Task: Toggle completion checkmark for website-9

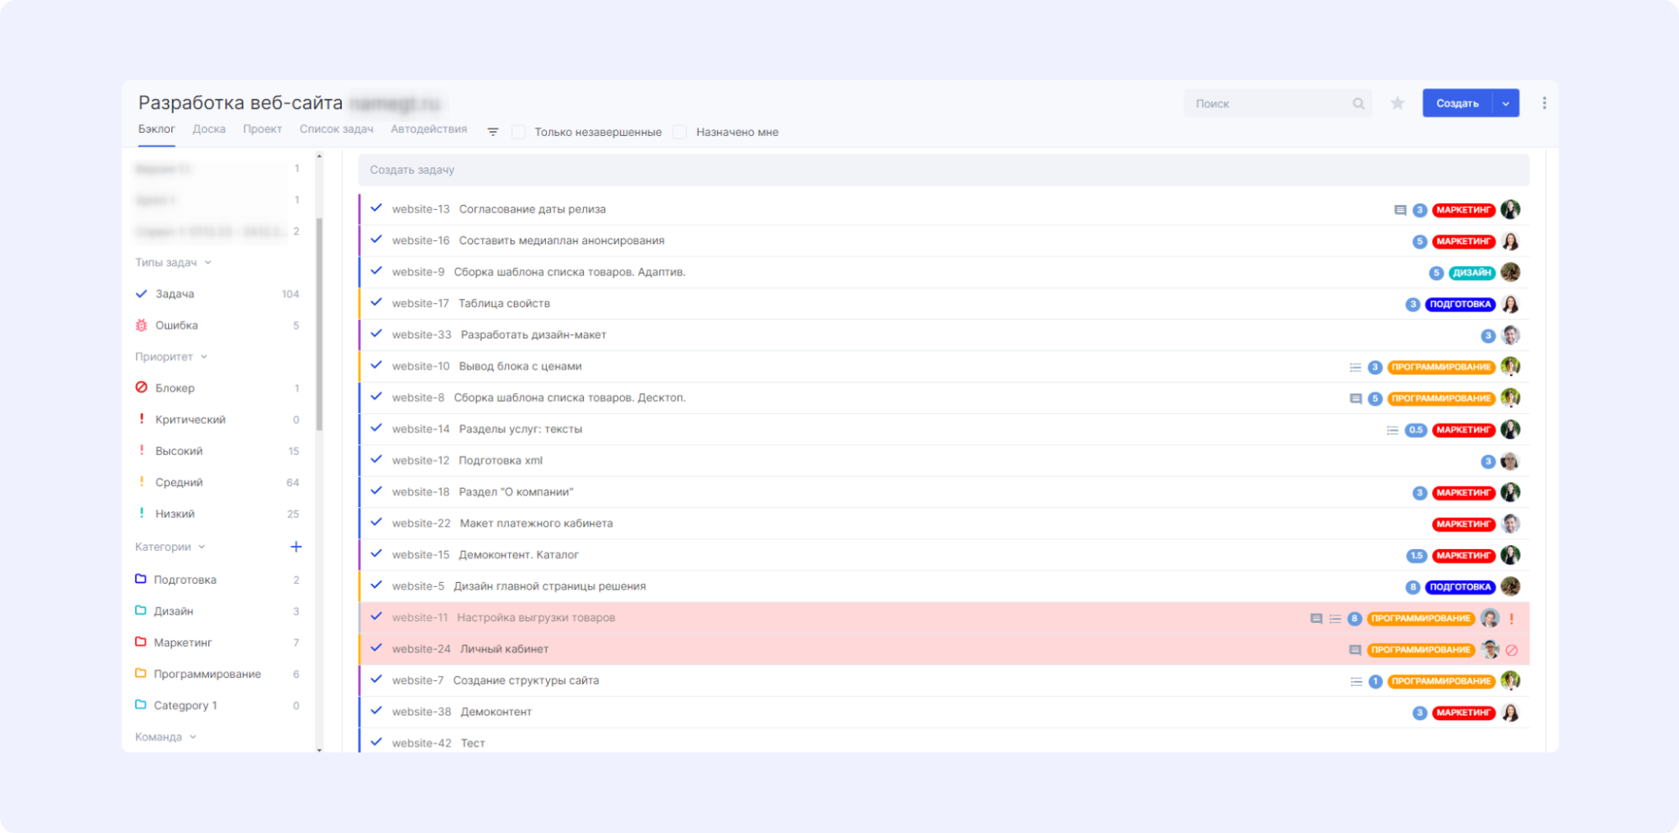Action: (x=376, y=271)
